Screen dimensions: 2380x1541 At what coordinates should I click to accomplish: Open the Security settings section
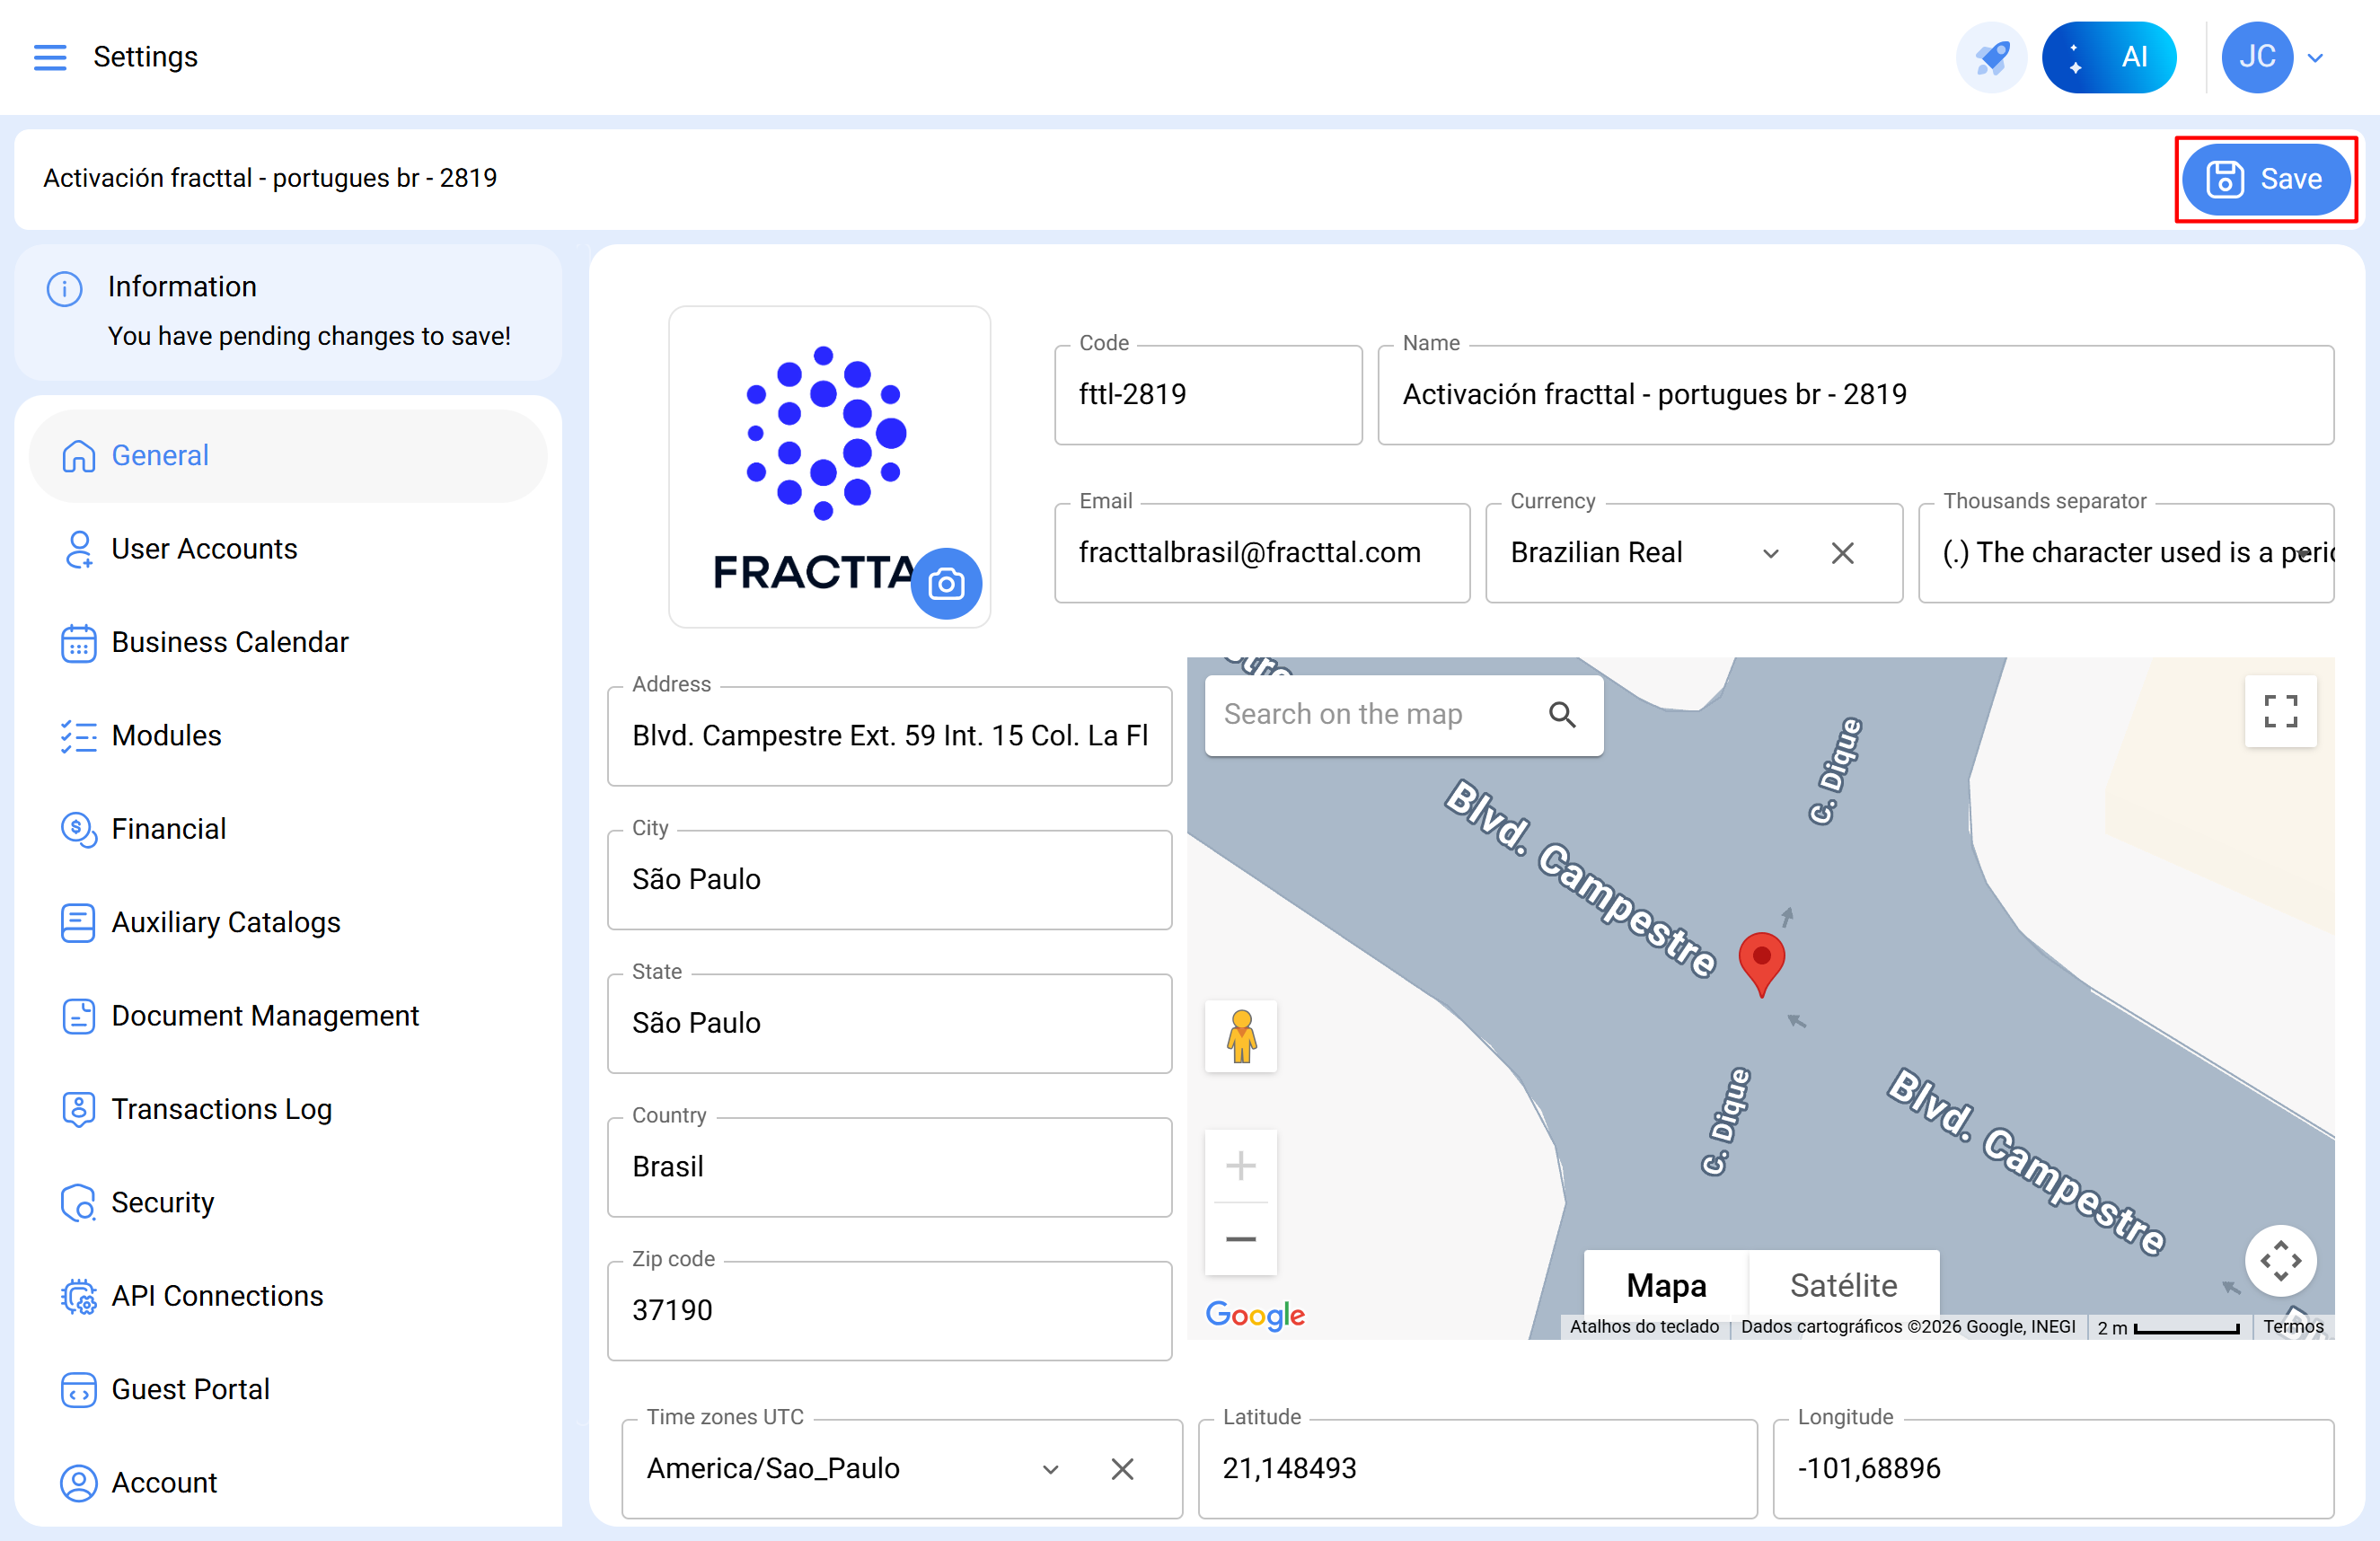click(162, 1202)
